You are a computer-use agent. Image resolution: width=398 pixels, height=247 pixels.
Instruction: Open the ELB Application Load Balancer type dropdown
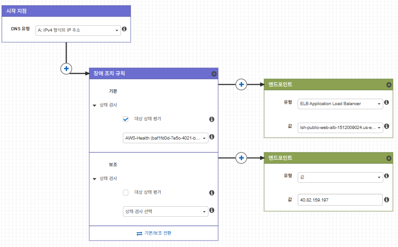coord(340,104)
